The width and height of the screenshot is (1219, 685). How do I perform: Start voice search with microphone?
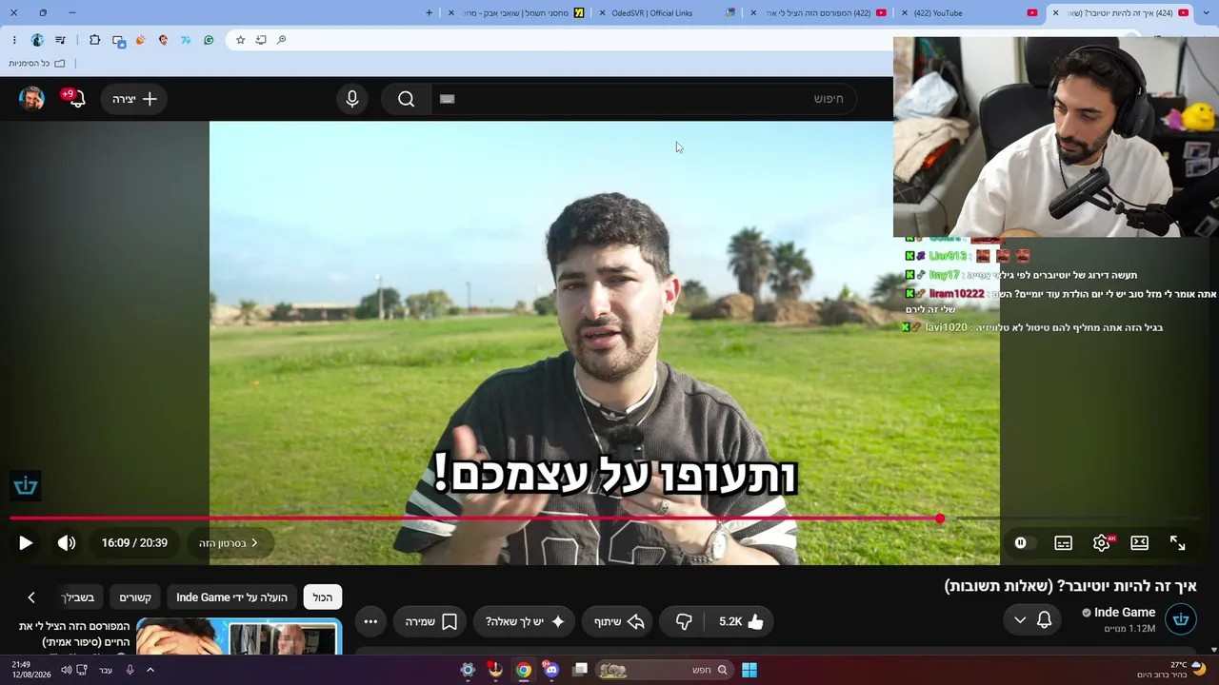click(352, 99)
